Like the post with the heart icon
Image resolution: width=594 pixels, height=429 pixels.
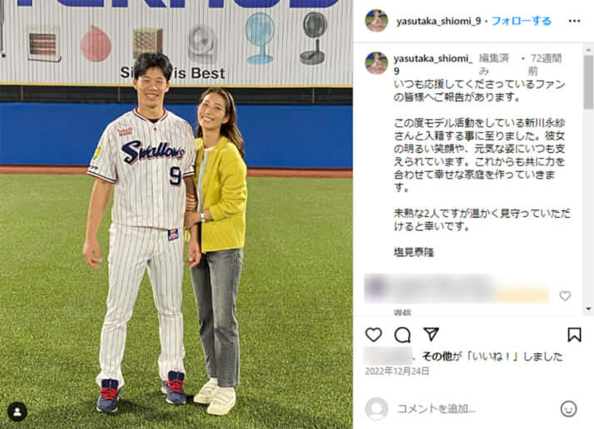[x=374, y=335]
